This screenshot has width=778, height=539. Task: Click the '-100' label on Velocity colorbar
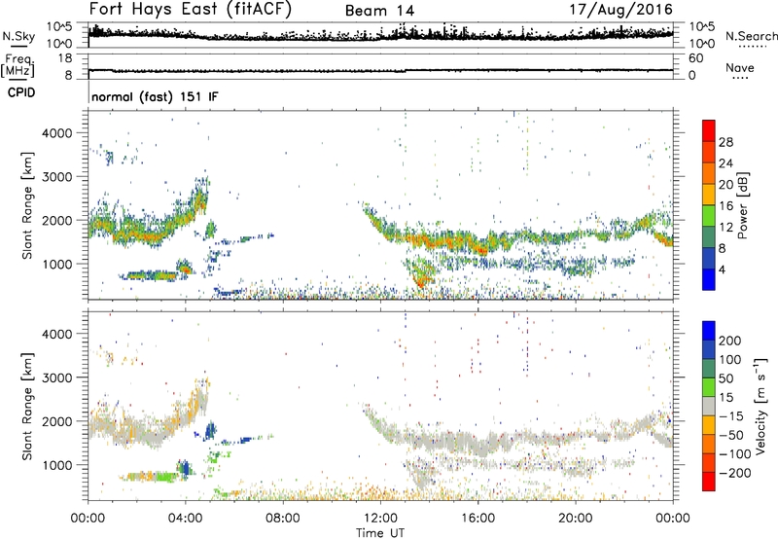[x=735, y=454]
